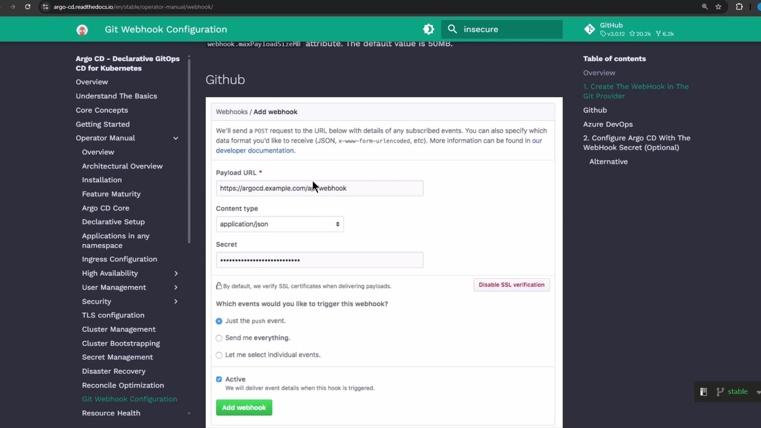This screenshot has height=428, width=761.
Task: Open Git Webhook Configuration sidebar link
Action: click(x=130, y=399)
